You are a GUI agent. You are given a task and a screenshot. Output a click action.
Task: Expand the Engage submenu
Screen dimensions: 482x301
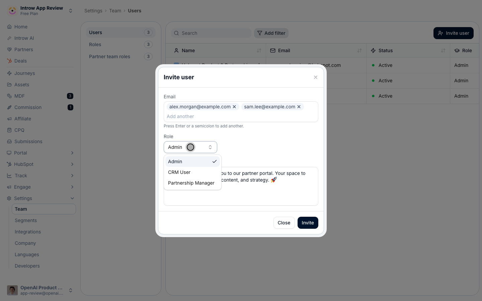(x=72, y=187)
